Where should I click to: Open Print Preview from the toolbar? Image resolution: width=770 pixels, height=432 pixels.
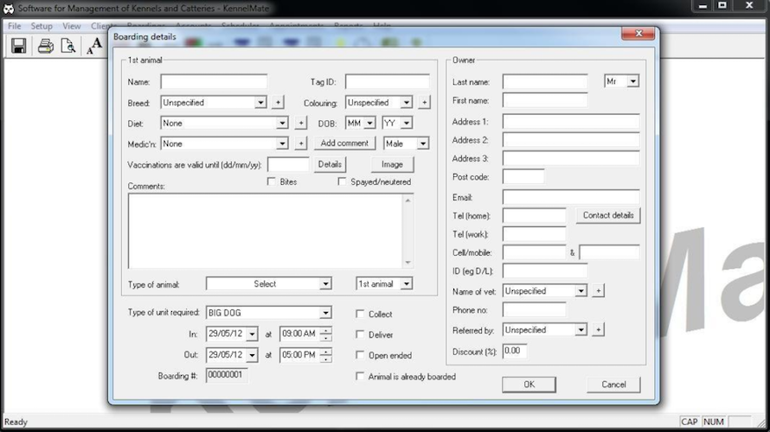(67, 46)
